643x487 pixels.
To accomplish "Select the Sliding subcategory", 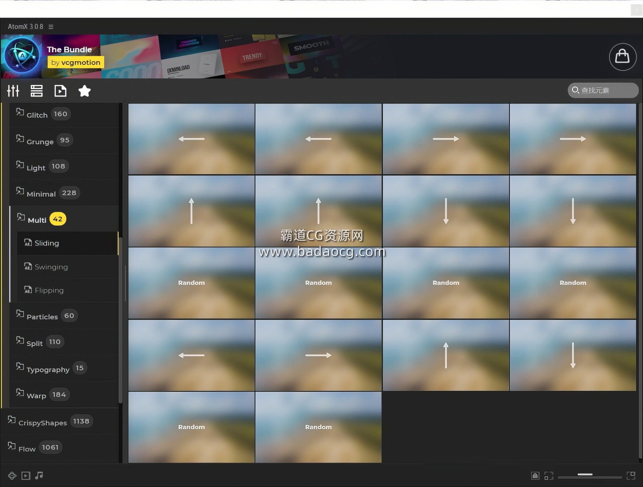I will click(67, 243).
